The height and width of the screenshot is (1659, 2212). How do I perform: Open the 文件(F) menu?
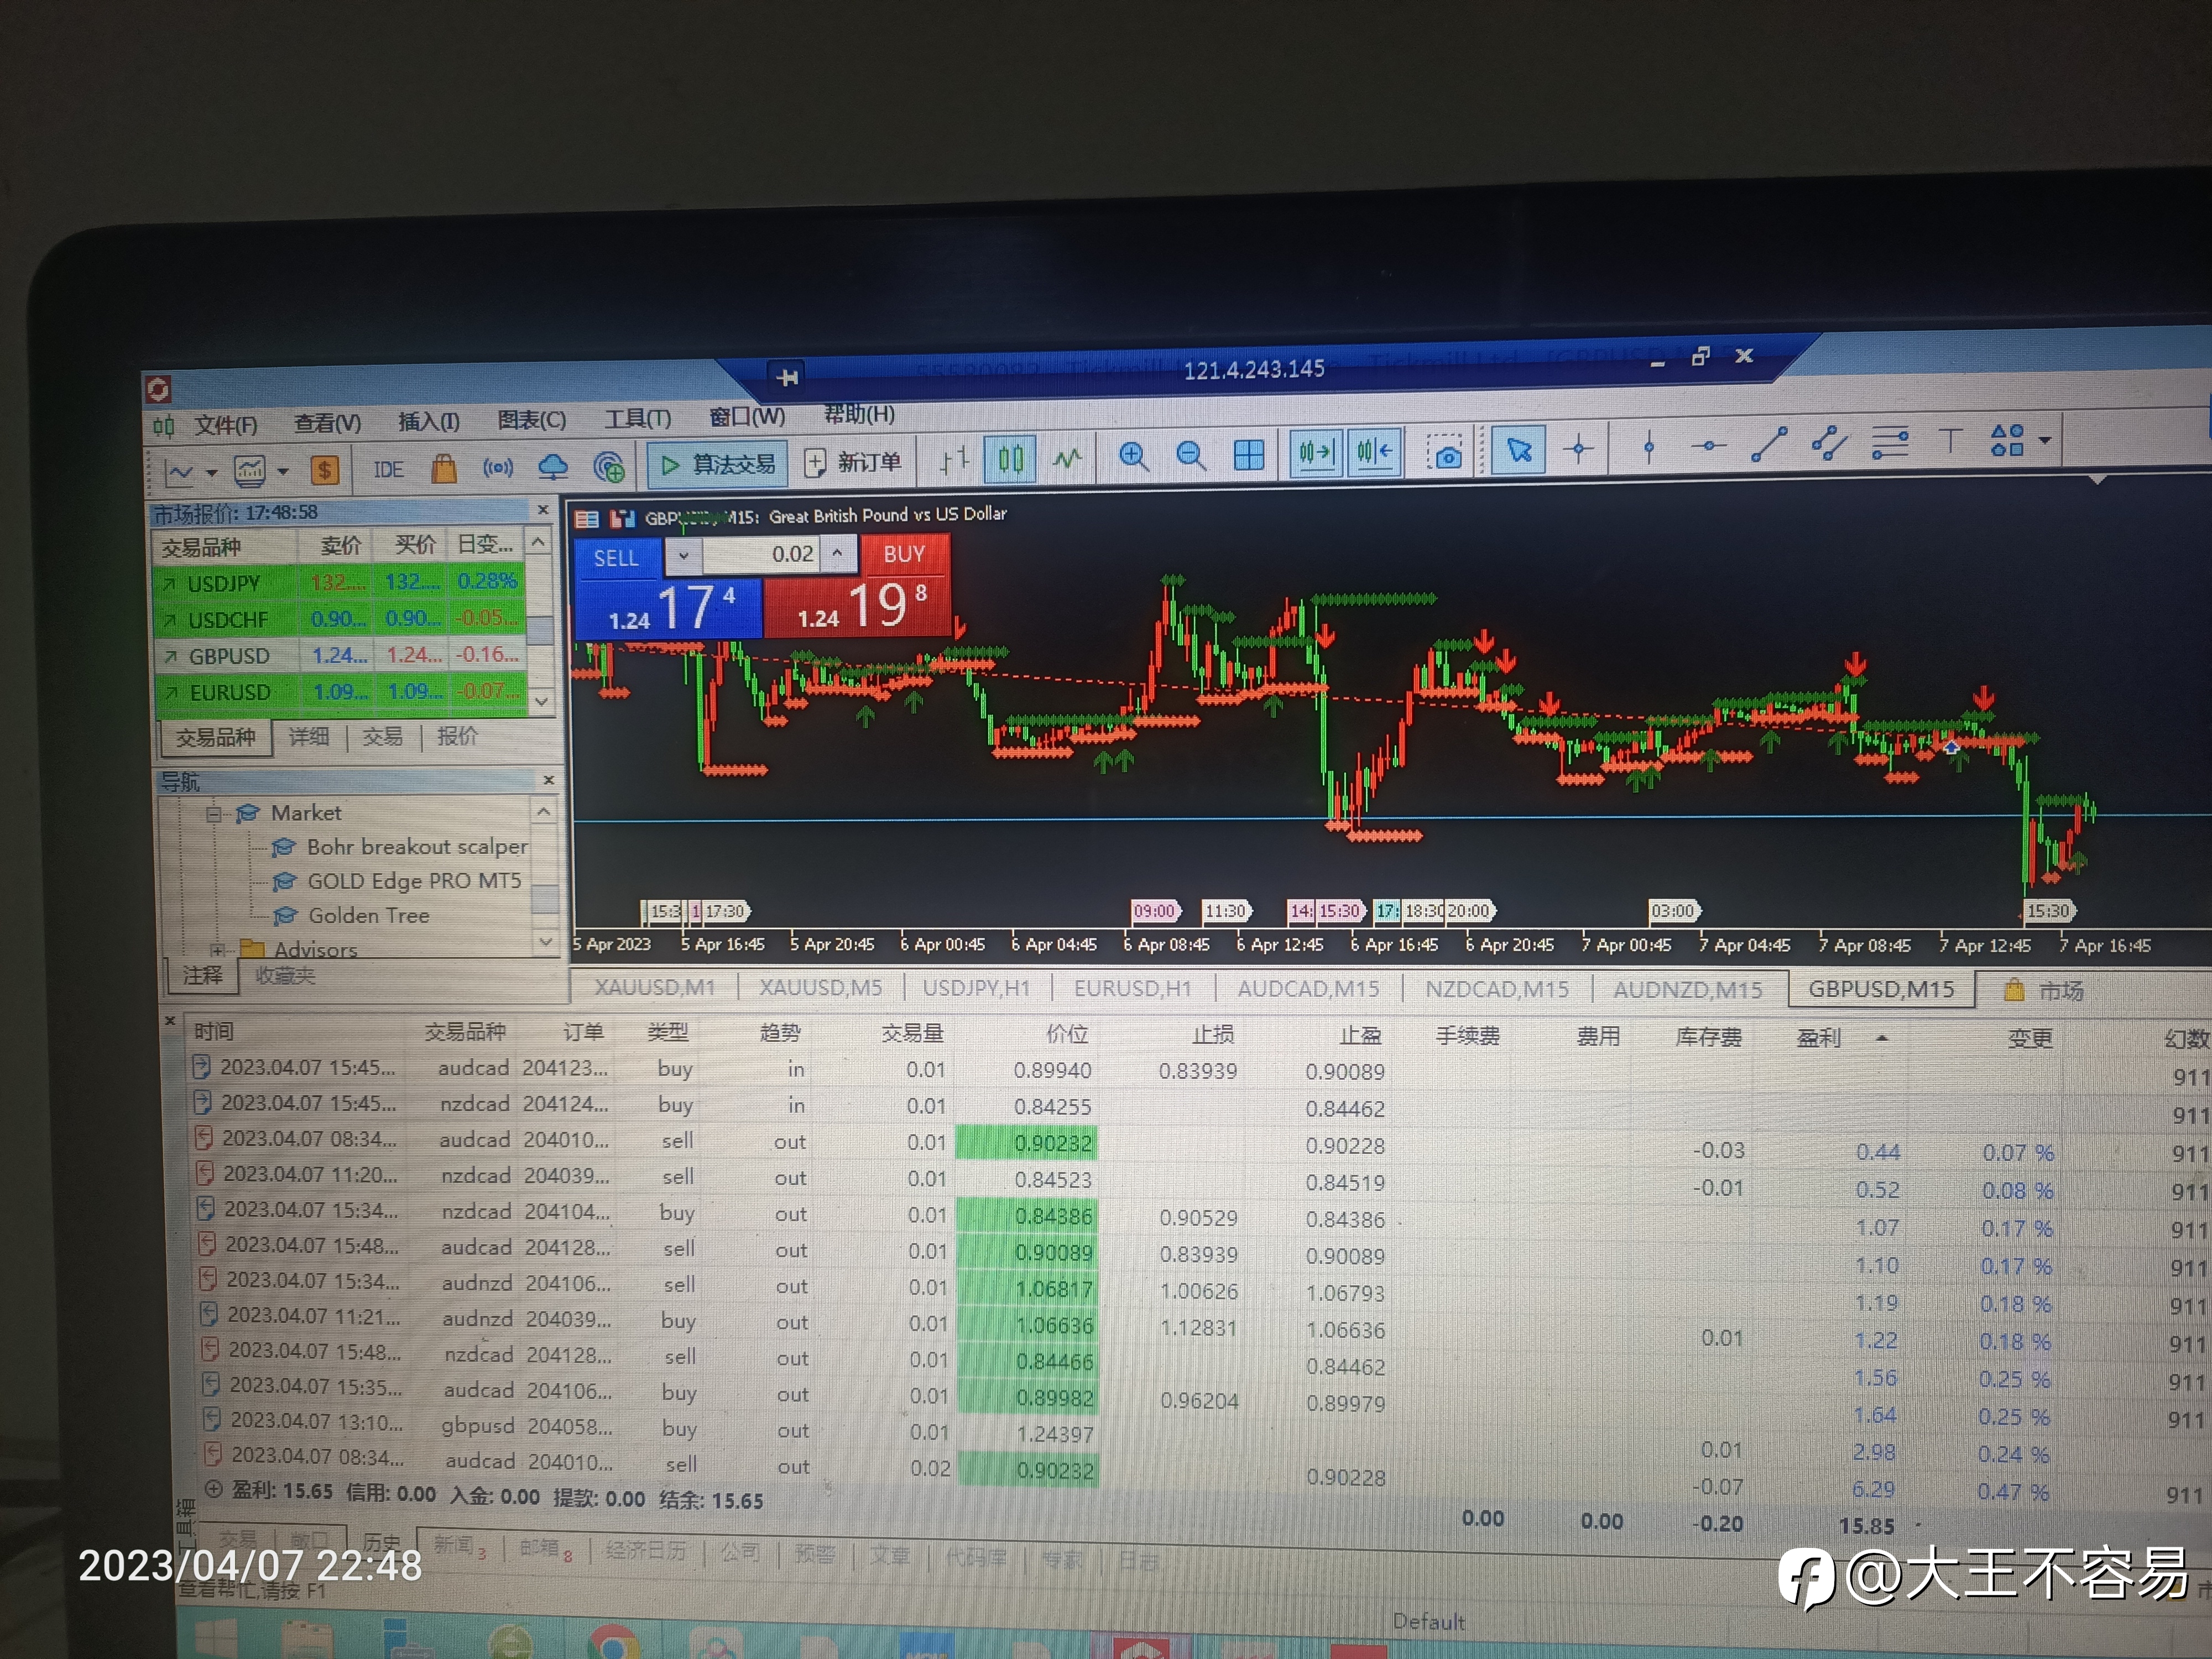click(225, 426)
